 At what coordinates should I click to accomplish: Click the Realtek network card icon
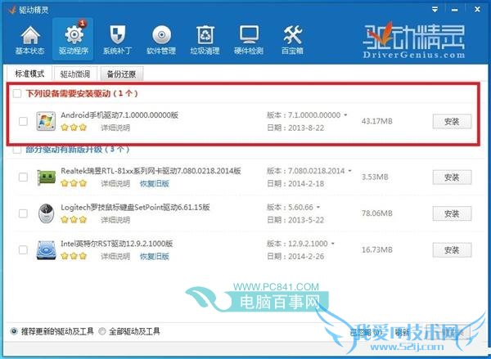(x=46, y=177)
